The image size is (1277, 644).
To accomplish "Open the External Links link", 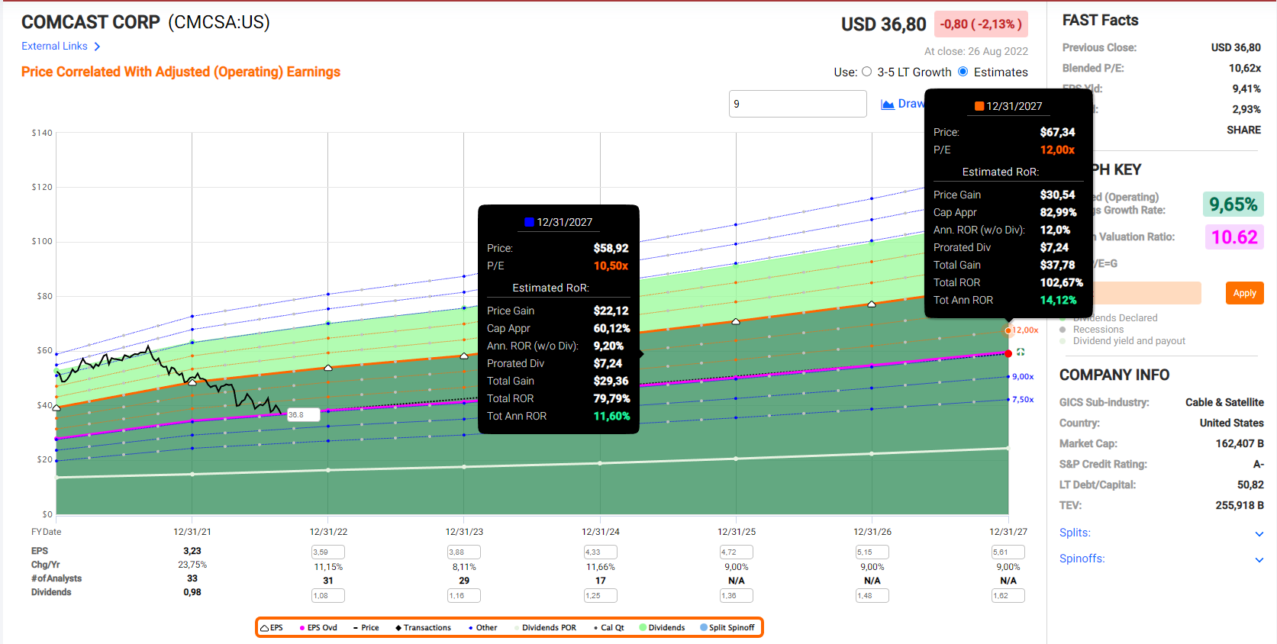I will (54, 47).
